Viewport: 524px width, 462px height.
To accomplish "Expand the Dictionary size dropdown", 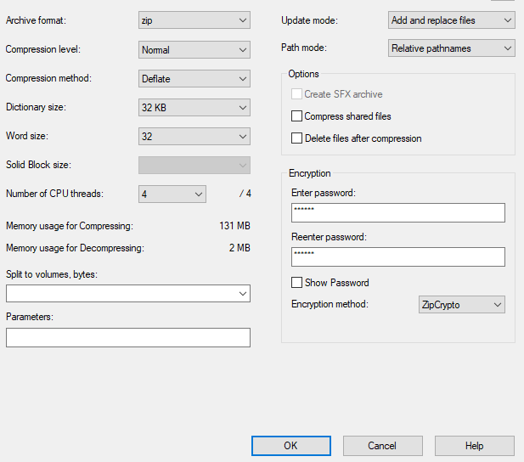I will (194, 107).
